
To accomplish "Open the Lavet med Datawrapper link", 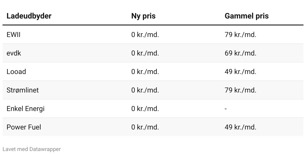I will pos(32,149).
